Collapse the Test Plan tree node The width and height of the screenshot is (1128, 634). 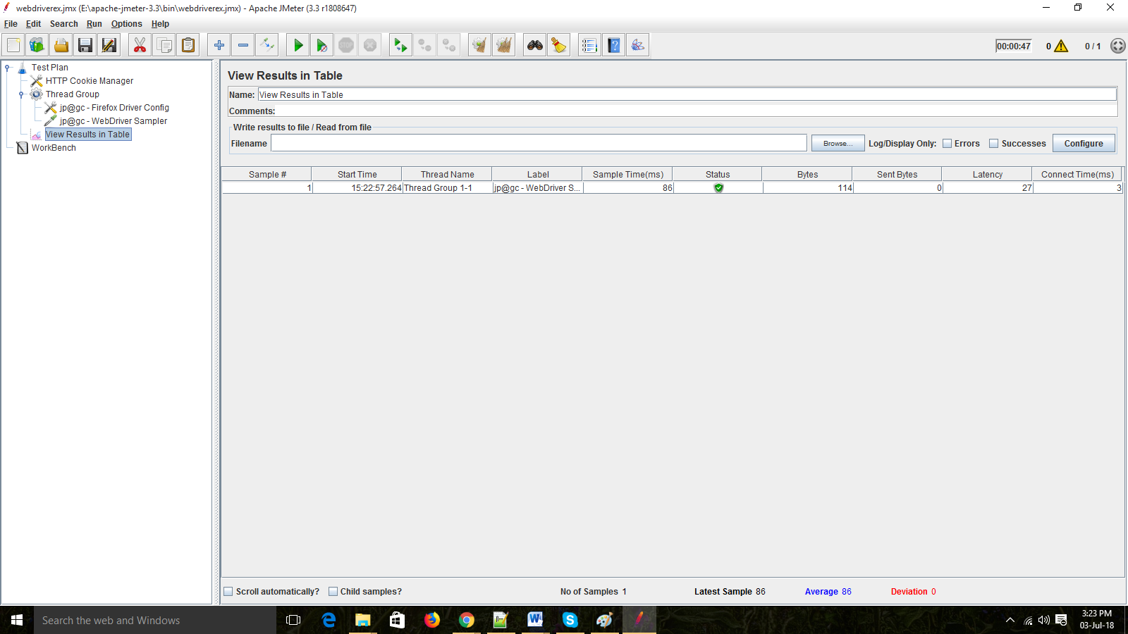pyautogui.click(x=8, y=68)
